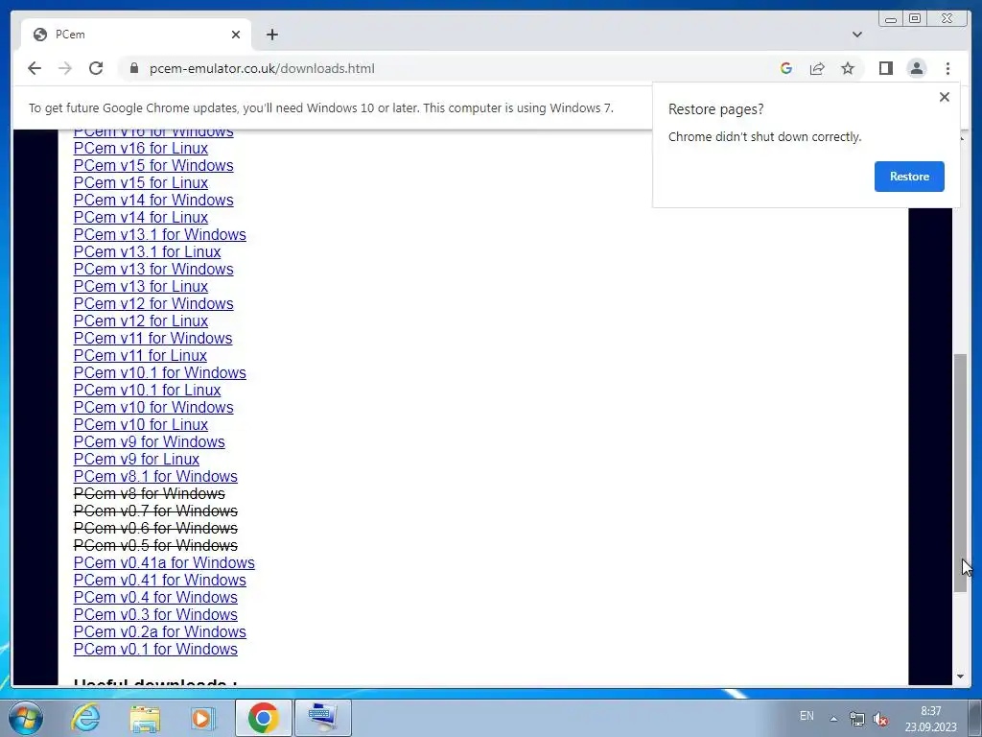Click the Restore button

909,177
